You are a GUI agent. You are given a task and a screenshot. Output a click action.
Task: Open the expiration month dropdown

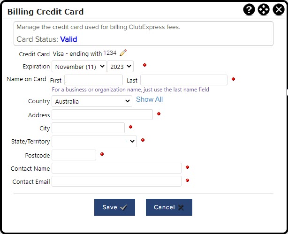[x=79, y=67]
